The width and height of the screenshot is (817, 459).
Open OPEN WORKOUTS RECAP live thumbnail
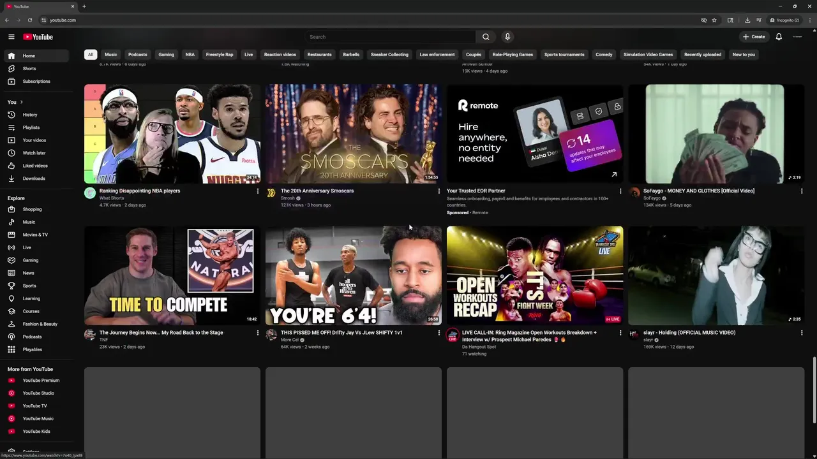click(535, 275)
